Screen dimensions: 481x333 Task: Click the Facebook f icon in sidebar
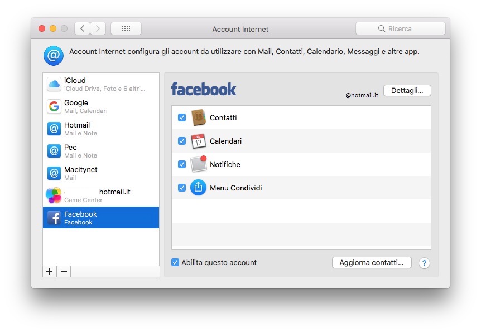tap(54, 218)
